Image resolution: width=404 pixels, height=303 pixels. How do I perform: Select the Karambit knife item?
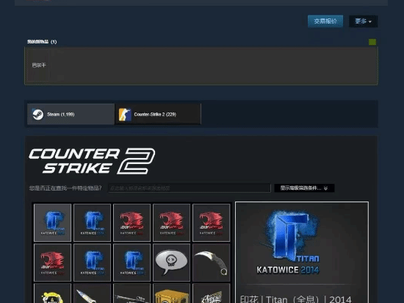[x=212, y=263]
